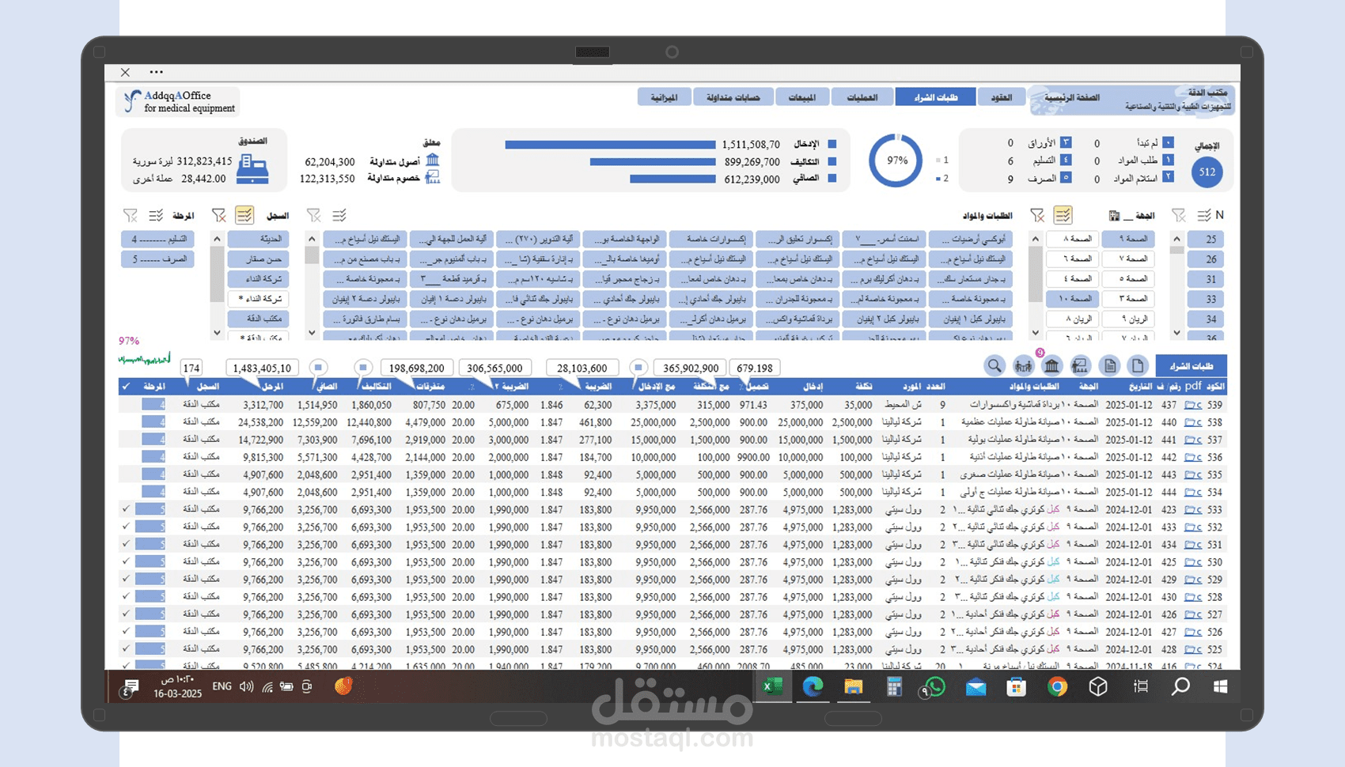Click the blank page icon above the table
The width and height of the screenshot is (1345, 767).
[x=1138, y=365]
